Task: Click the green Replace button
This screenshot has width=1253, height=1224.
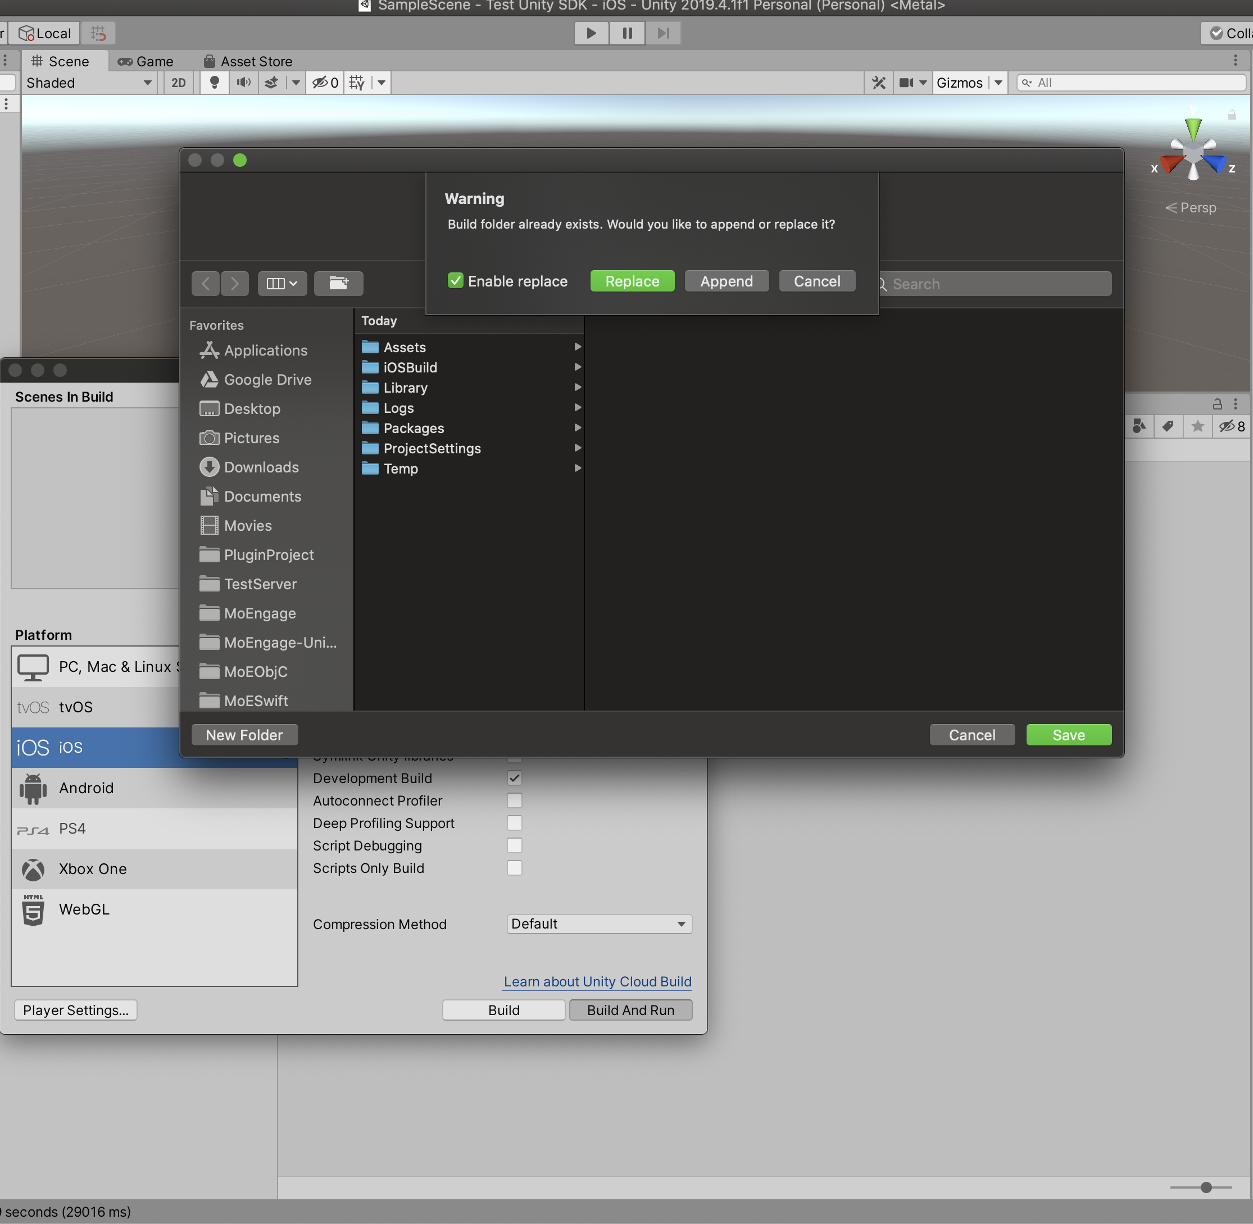Action: [x=632, y=281]
